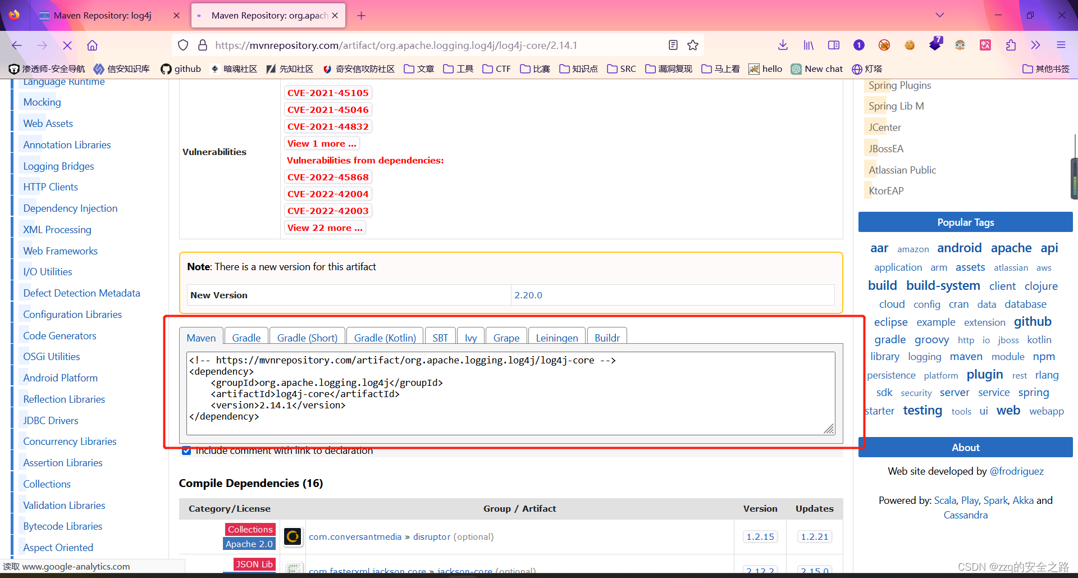Open the browser home page

[x=92, y=45]
